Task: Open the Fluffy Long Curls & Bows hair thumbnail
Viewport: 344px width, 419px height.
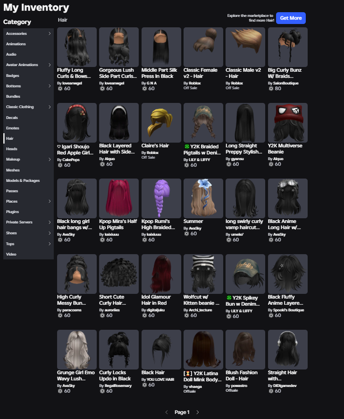Action: tap(77, 47)
